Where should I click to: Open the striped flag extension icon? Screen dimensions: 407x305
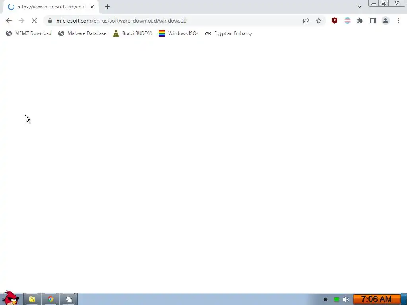347,21
